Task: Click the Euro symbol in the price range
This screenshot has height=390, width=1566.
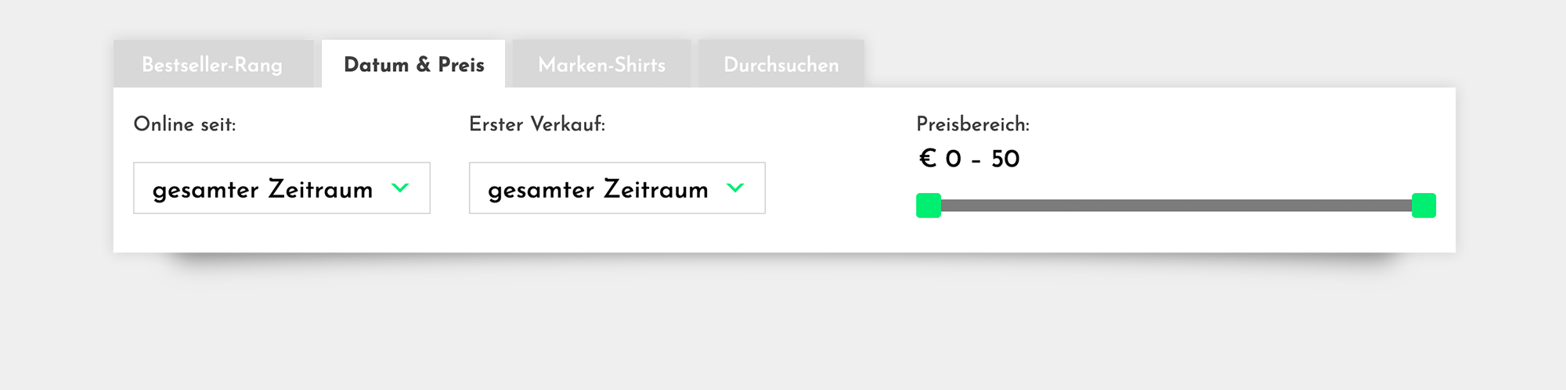Action: click(928, 159)
